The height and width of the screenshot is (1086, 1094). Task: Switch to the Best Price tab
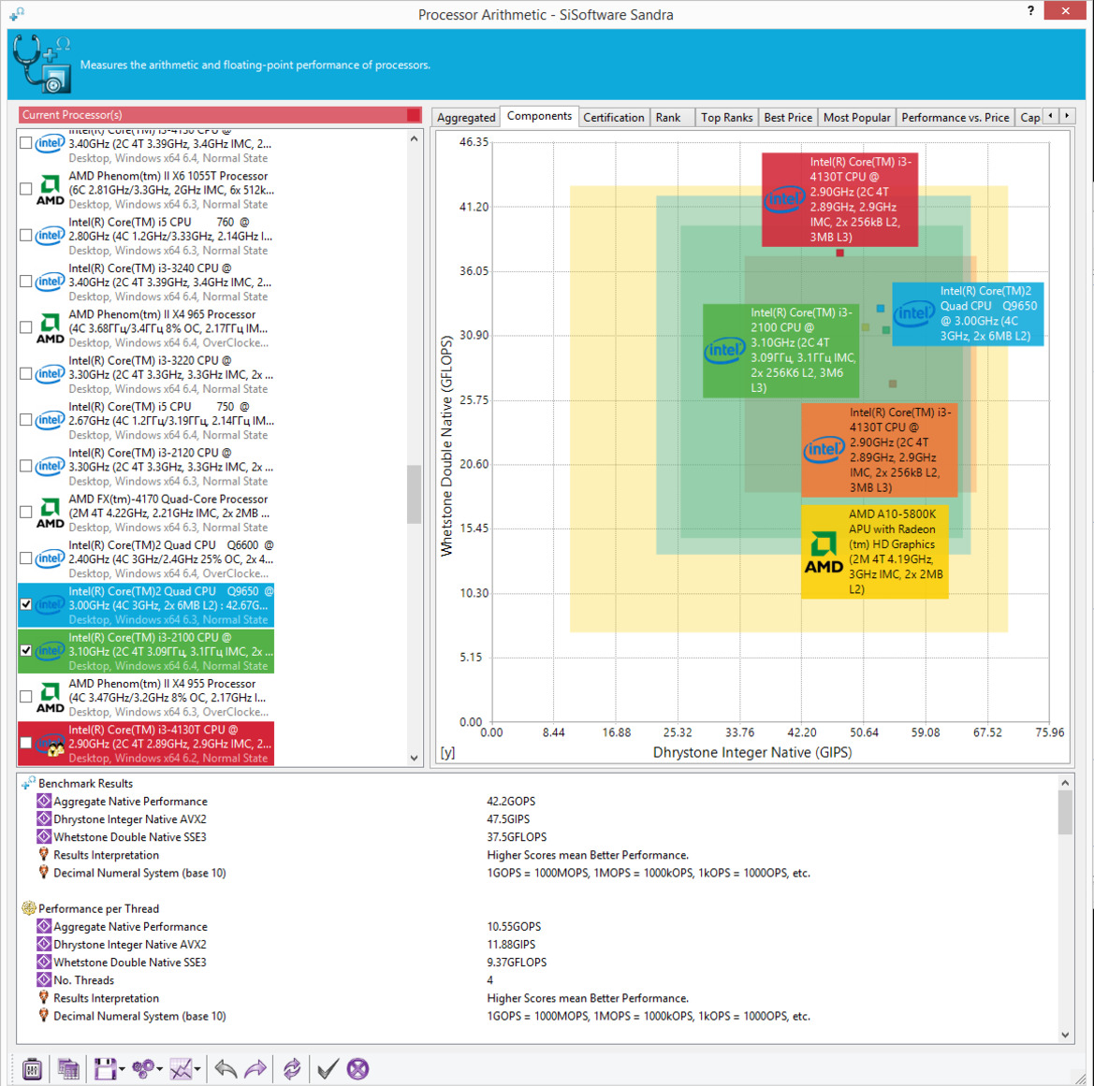coord(788,117)
